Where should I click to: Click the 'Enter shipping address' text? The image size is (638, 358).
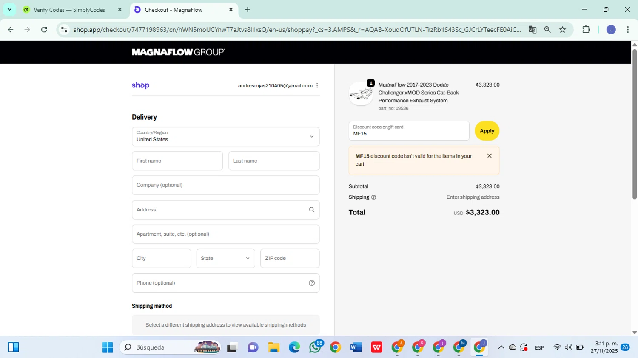coord(473,197)
